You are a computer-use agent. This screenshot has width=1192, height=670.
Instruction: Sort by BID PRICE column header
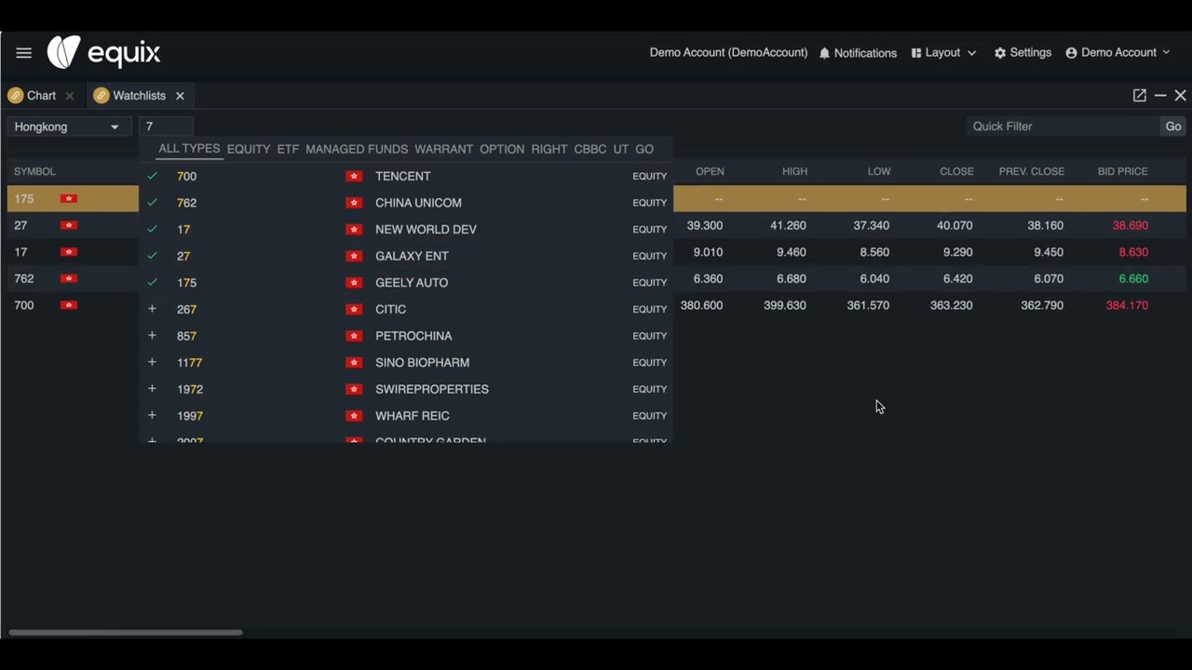coord(1122,171)
